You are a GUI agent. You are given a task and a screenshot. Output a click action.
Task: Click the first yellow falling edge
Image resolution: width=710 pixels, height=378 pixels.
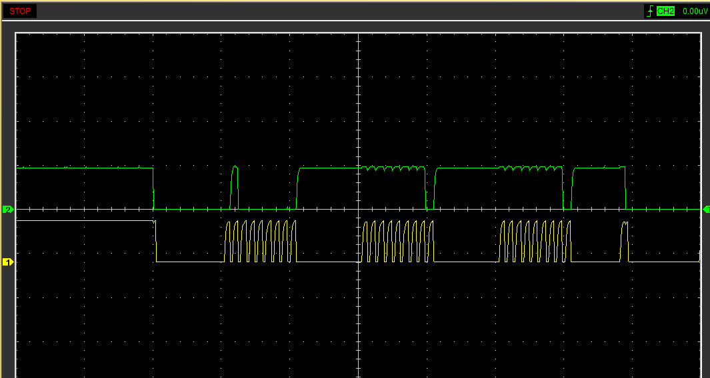(155, 241)
